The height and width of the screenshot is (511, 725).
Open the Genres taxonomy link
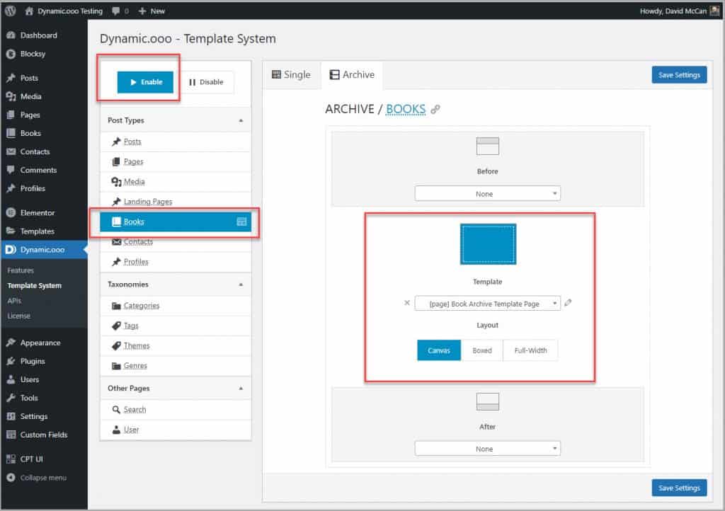[135, 366]
